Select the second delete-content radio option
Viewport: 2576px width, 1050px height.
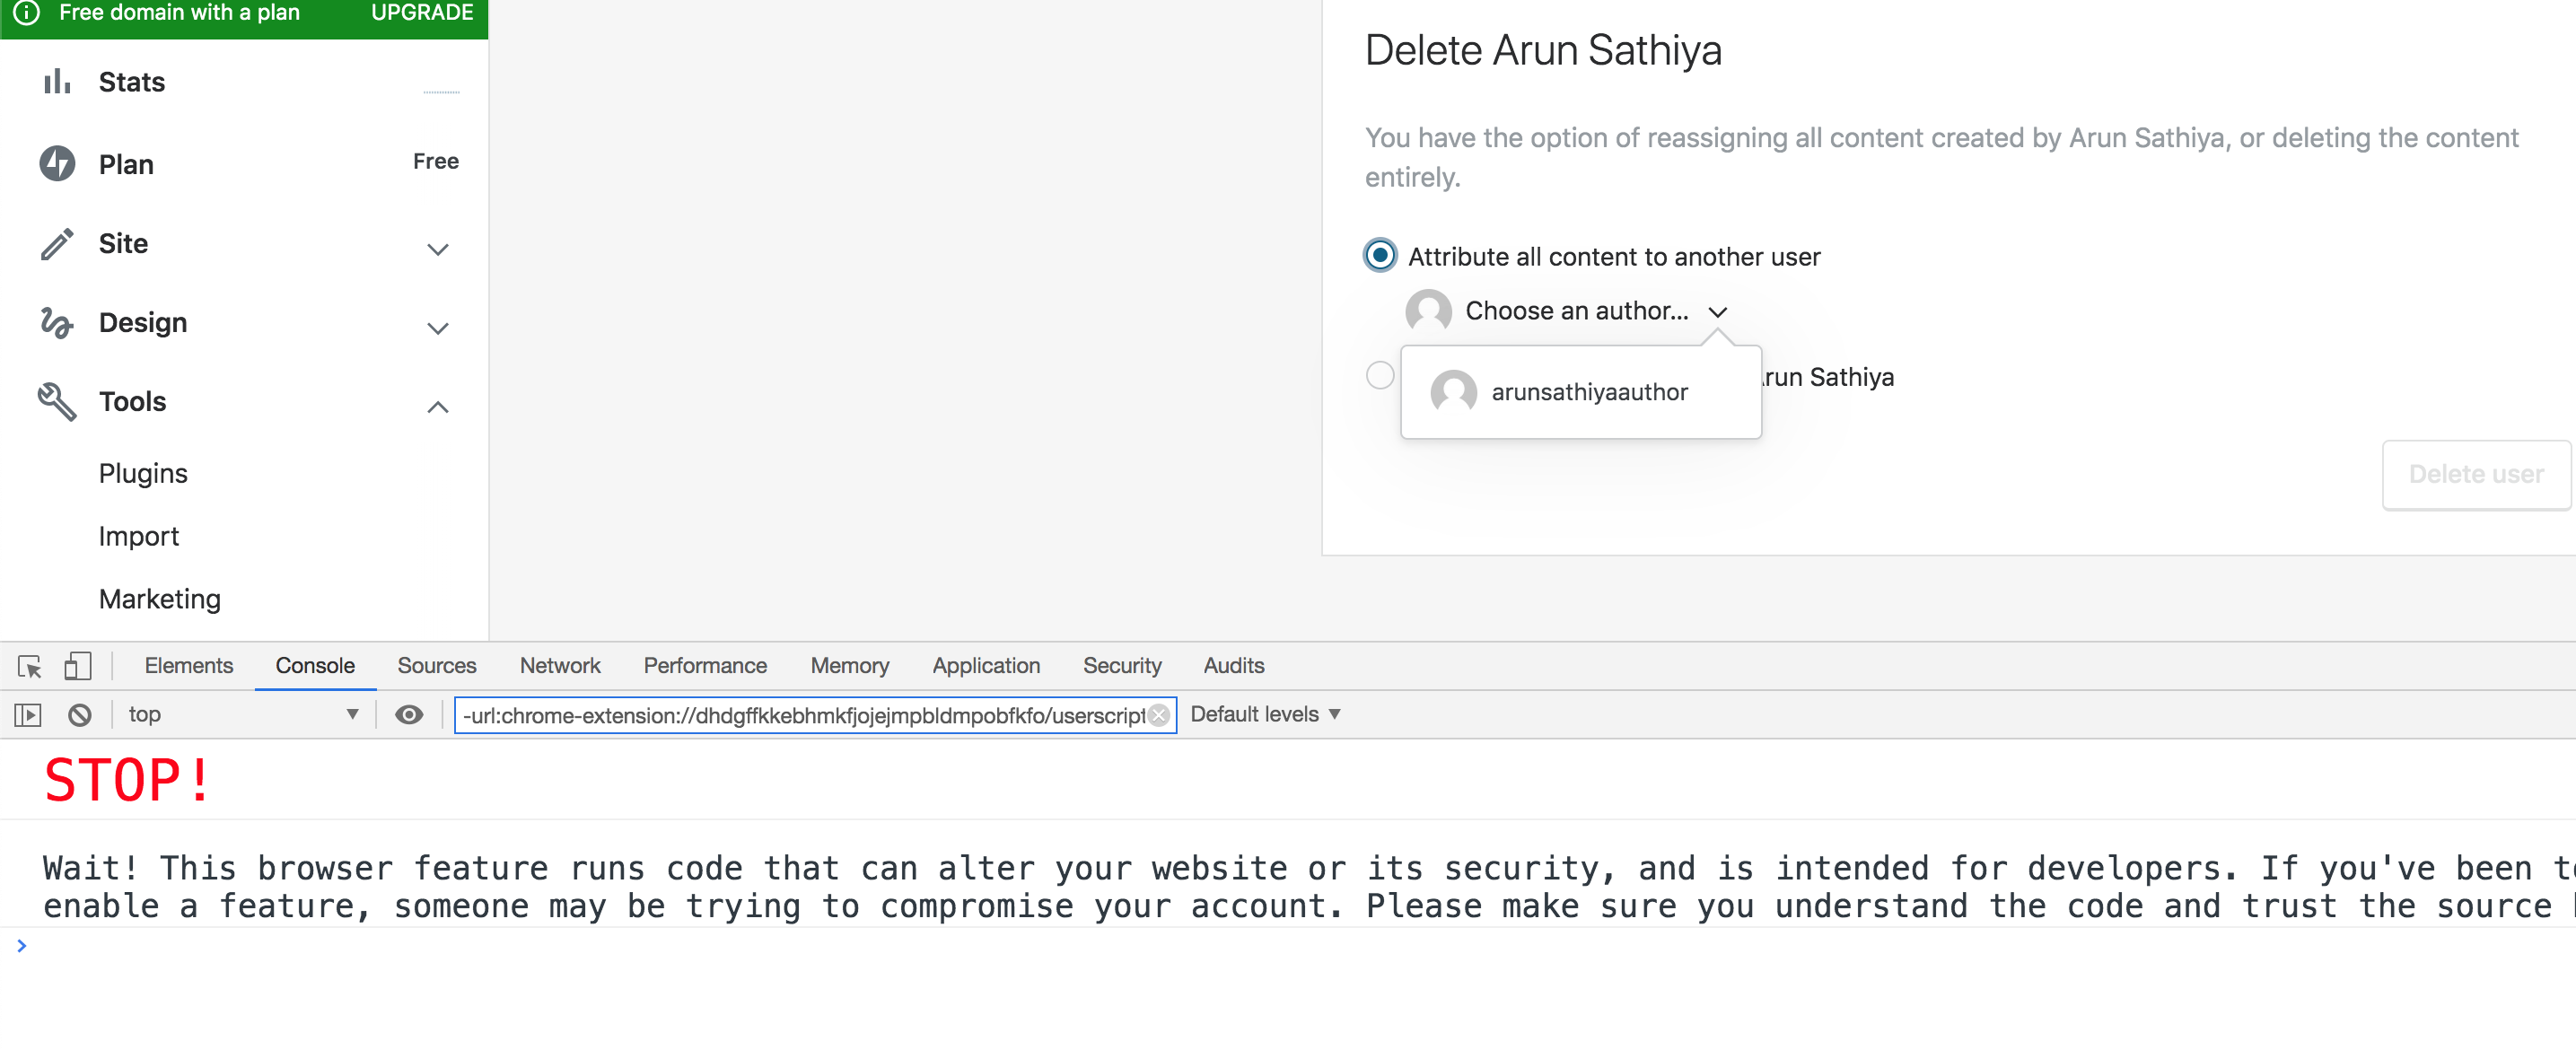point(1380,376)
